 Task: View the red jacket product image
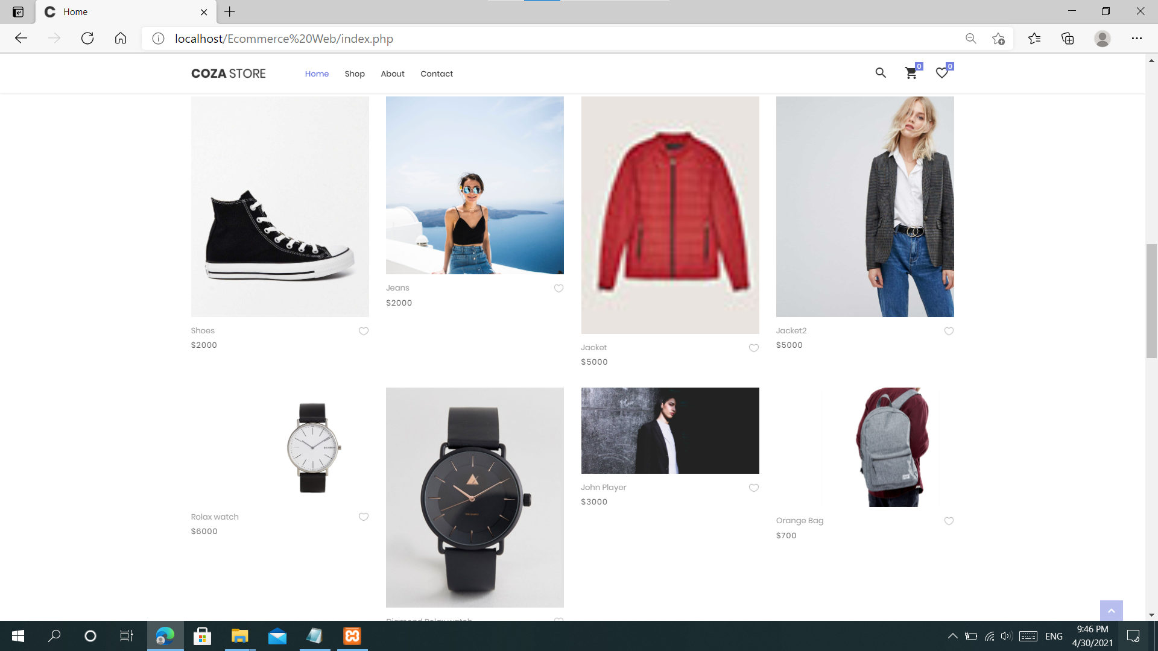(x=670, y=215)
